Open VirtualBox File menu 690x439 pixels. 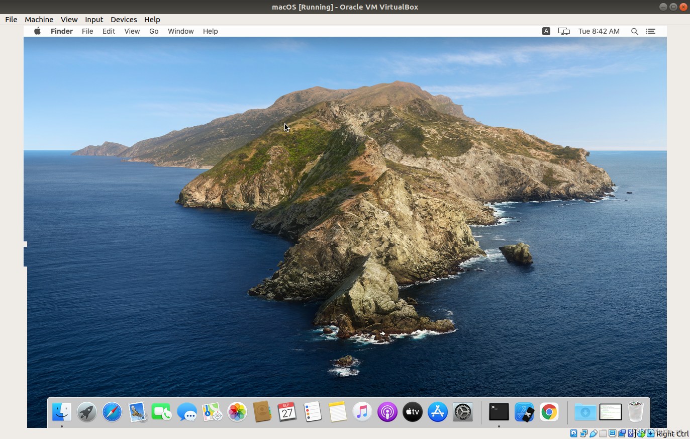pyautogui.click(x=11, y=20)
